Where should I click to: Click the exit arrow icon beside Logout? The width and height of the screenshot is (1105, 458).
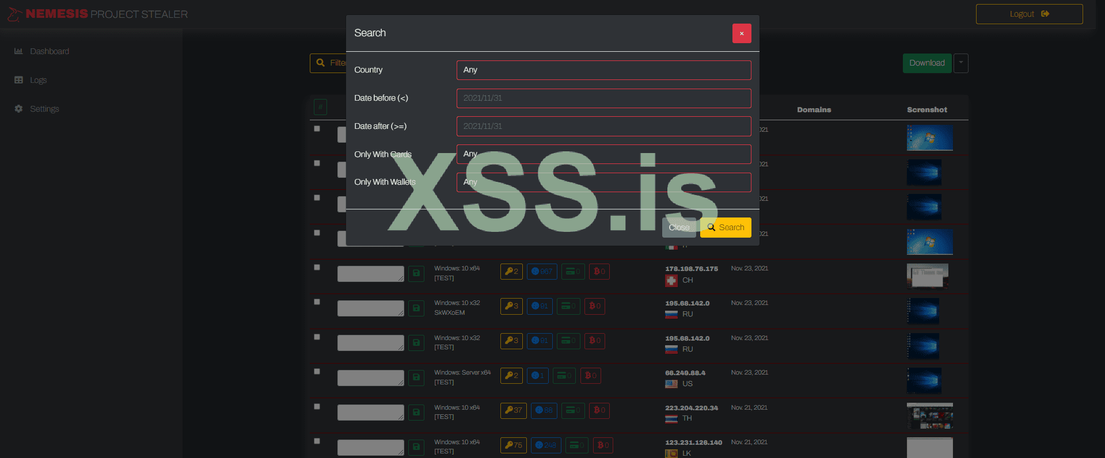coord(1045,14)
